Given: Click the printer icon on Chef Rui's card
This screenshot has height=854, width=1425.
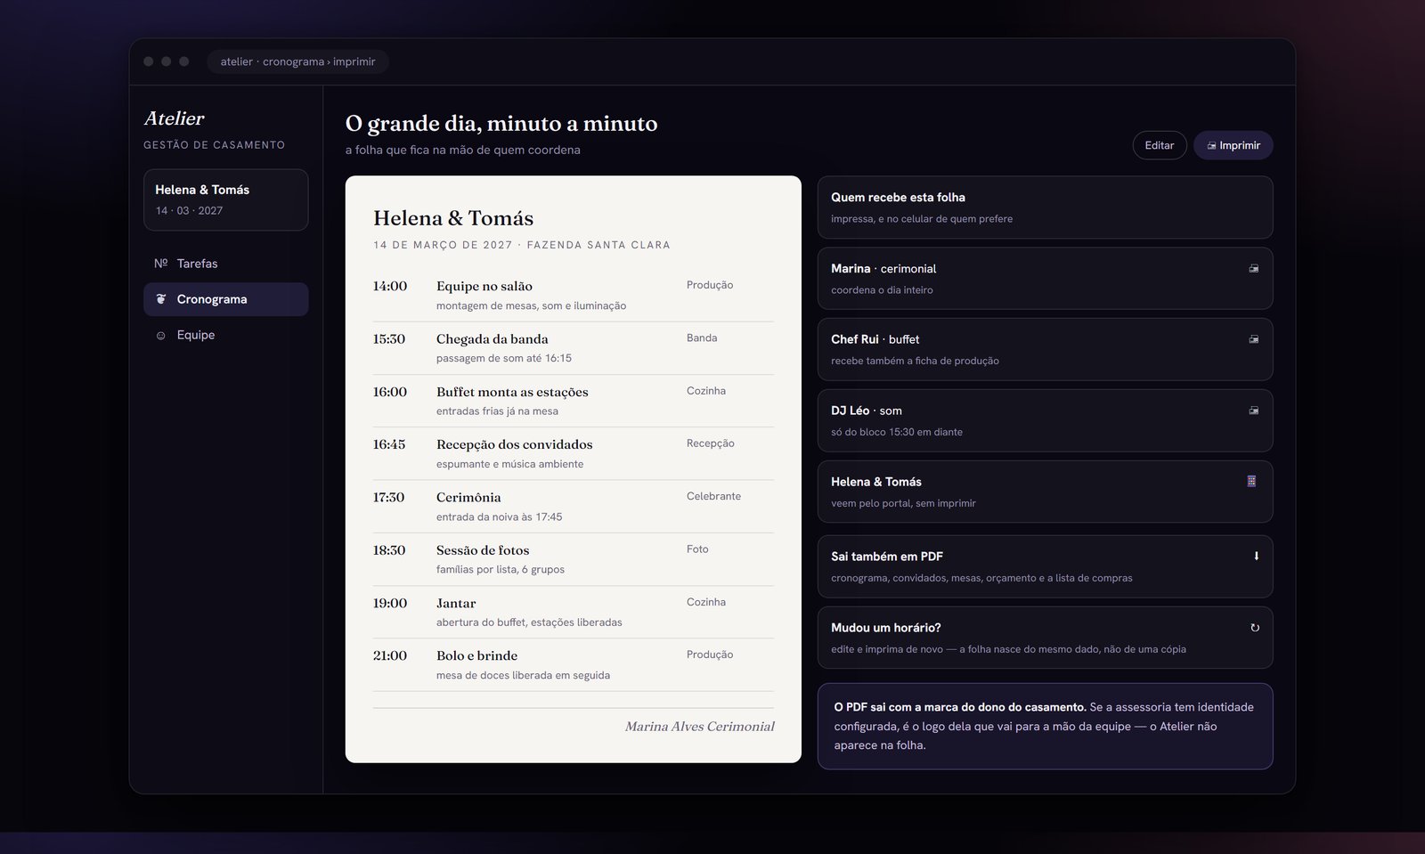Looking at the screenshot, I should tap(1254, 339).
